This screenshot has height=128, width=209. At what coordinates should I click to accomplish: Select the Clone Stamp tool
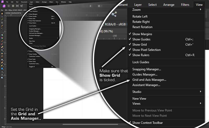point(2,53)
